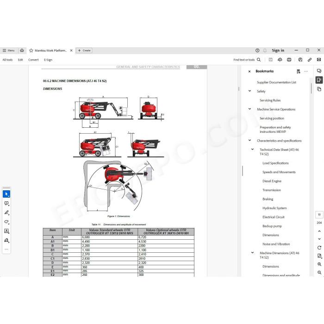Open the Menu hamburger button
The width and height of the screenshot is (324, 324).
click(8, 50)
